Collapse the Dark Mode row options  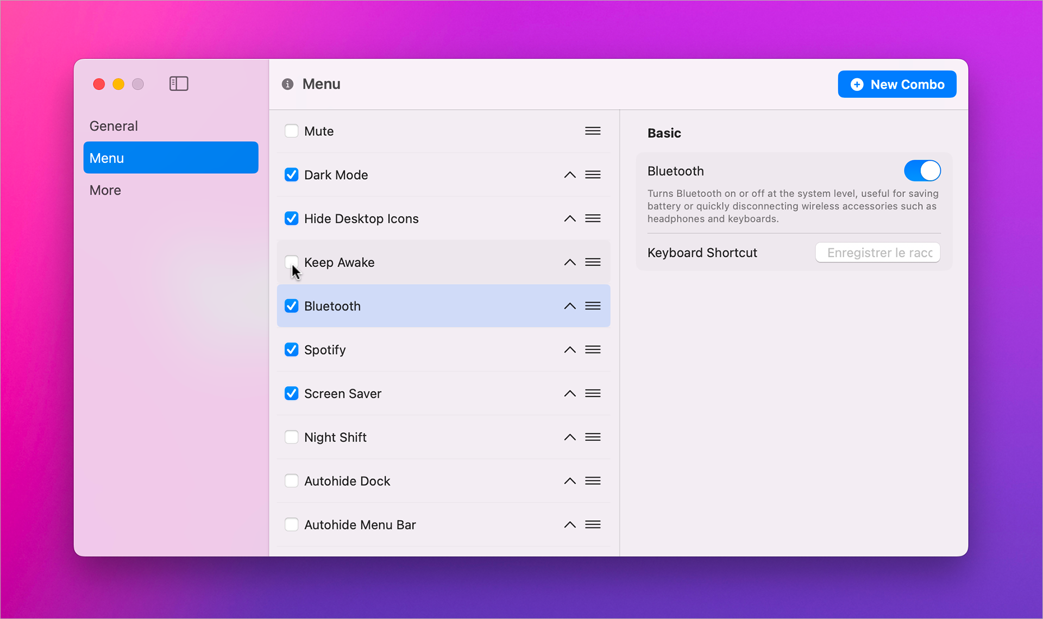569,174
